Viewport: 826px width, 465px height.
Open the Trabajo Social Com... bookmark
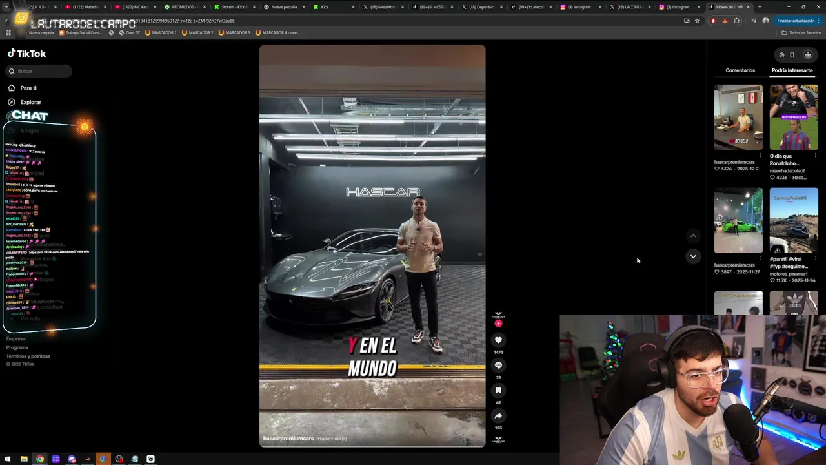[x=80, y=32]
